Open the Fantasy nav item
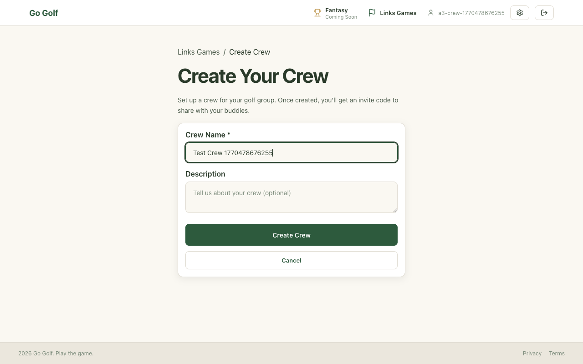The width and height of the screenshot is (583, 364). [337, 10]
